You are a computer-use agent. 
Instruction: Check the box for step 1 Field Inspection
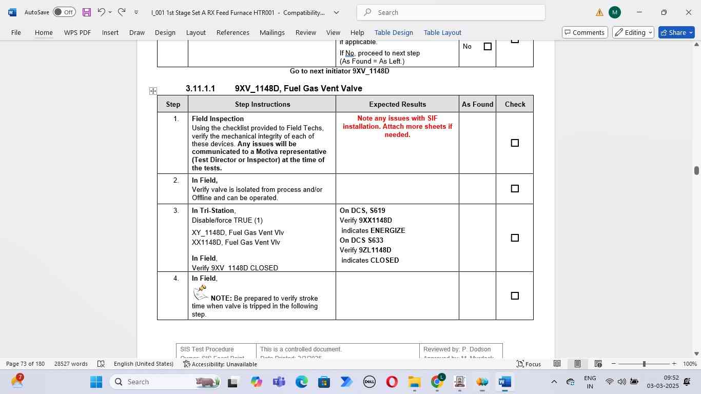point(515,143)
